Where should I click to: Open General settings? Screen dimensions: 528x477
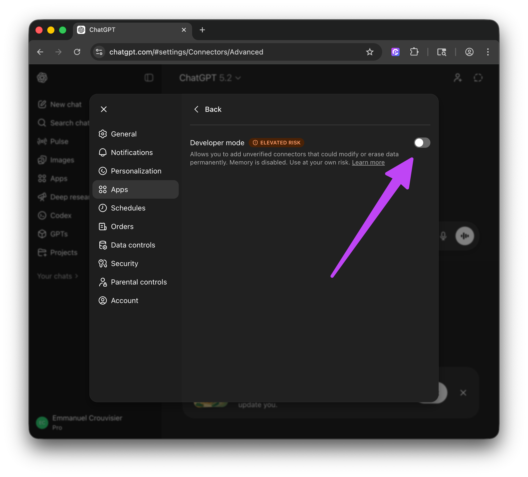coord(124,134)
